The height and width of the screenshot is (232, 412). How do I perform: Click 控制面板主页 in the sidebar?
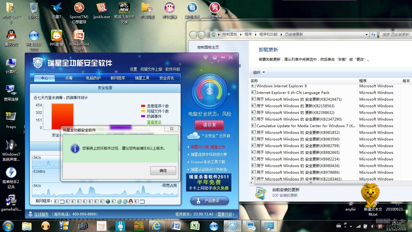pos(208,47)
